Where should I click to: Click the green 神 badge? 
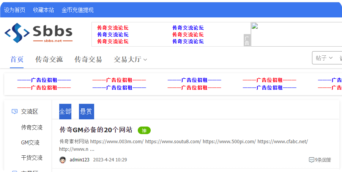click(144, 130)
